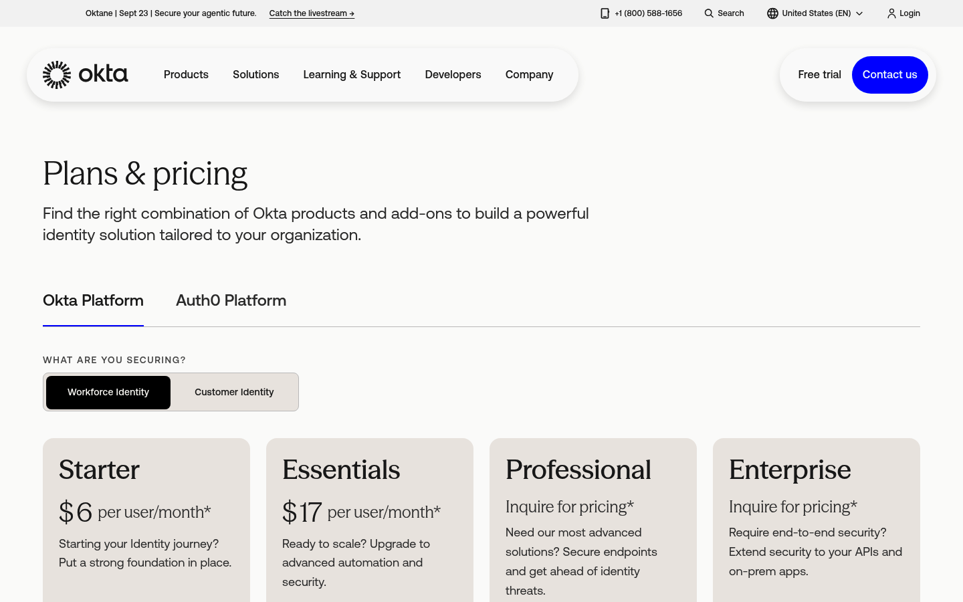The width and height of the screenshot is (963, 602).
Task: Select the Workforce Identity option
Action: pyautogui.click(x=108, y=393)
